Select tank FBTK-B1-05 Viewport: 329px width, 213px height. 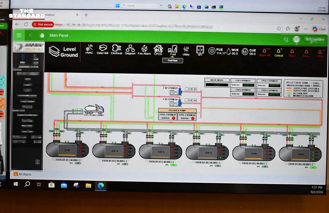click(x=254, y=153)
